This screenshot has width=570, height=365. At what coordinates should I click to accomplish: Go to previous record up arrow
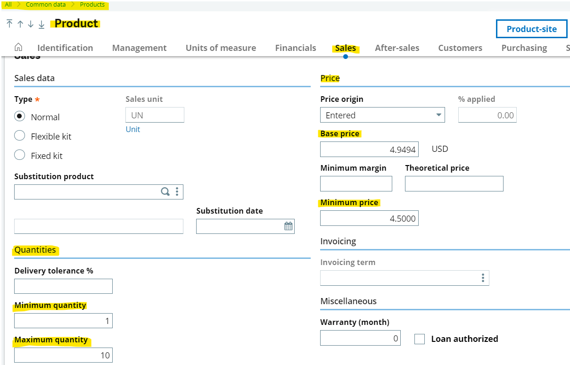coord(20,24)
